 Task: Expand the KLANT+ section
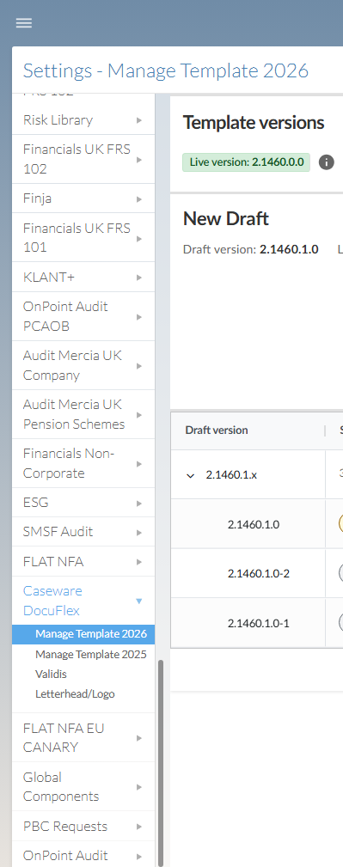(x=83, y=277)
